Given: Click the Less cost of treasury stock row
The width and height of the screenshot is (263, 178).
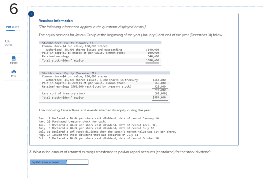Looking at the screenshot, I should (104, 93).
